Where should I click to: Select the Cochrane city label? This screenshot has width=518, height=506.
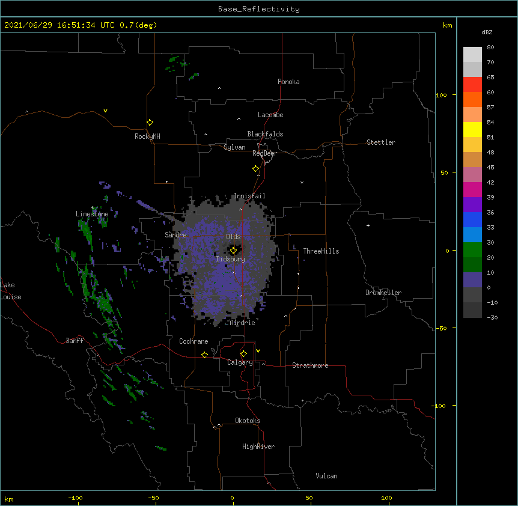coord(193,341)
